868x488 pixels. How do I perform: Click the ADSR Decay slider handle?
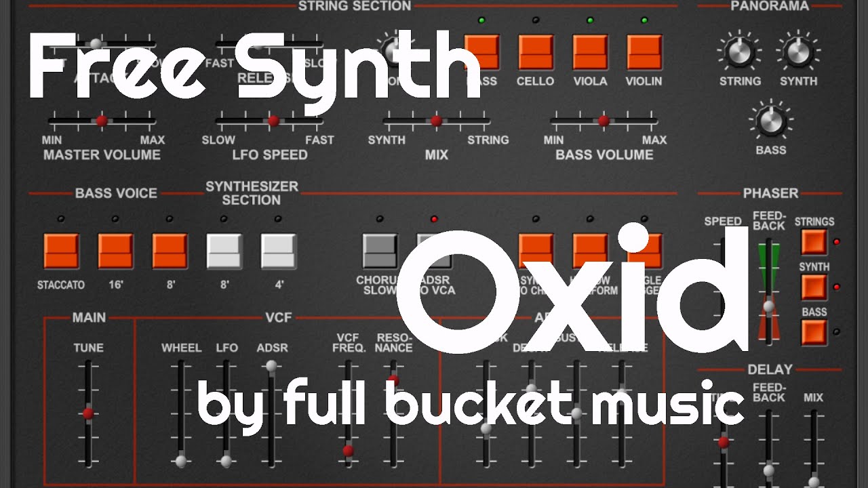pyautogui.click(x=531, y=388)
